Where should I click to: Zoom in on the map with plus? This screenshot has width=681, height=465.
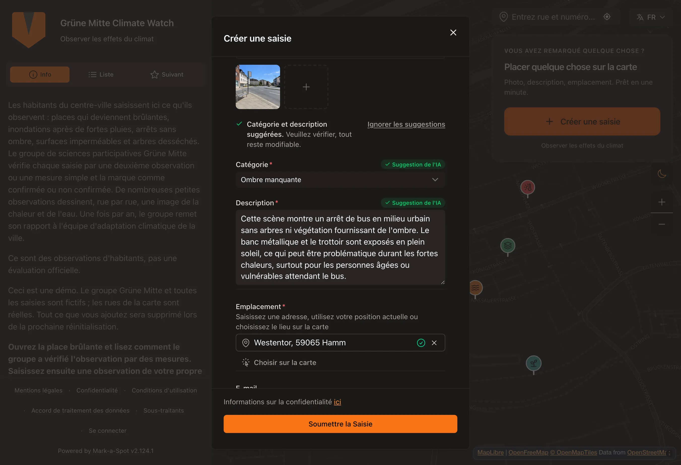[662, 202]
